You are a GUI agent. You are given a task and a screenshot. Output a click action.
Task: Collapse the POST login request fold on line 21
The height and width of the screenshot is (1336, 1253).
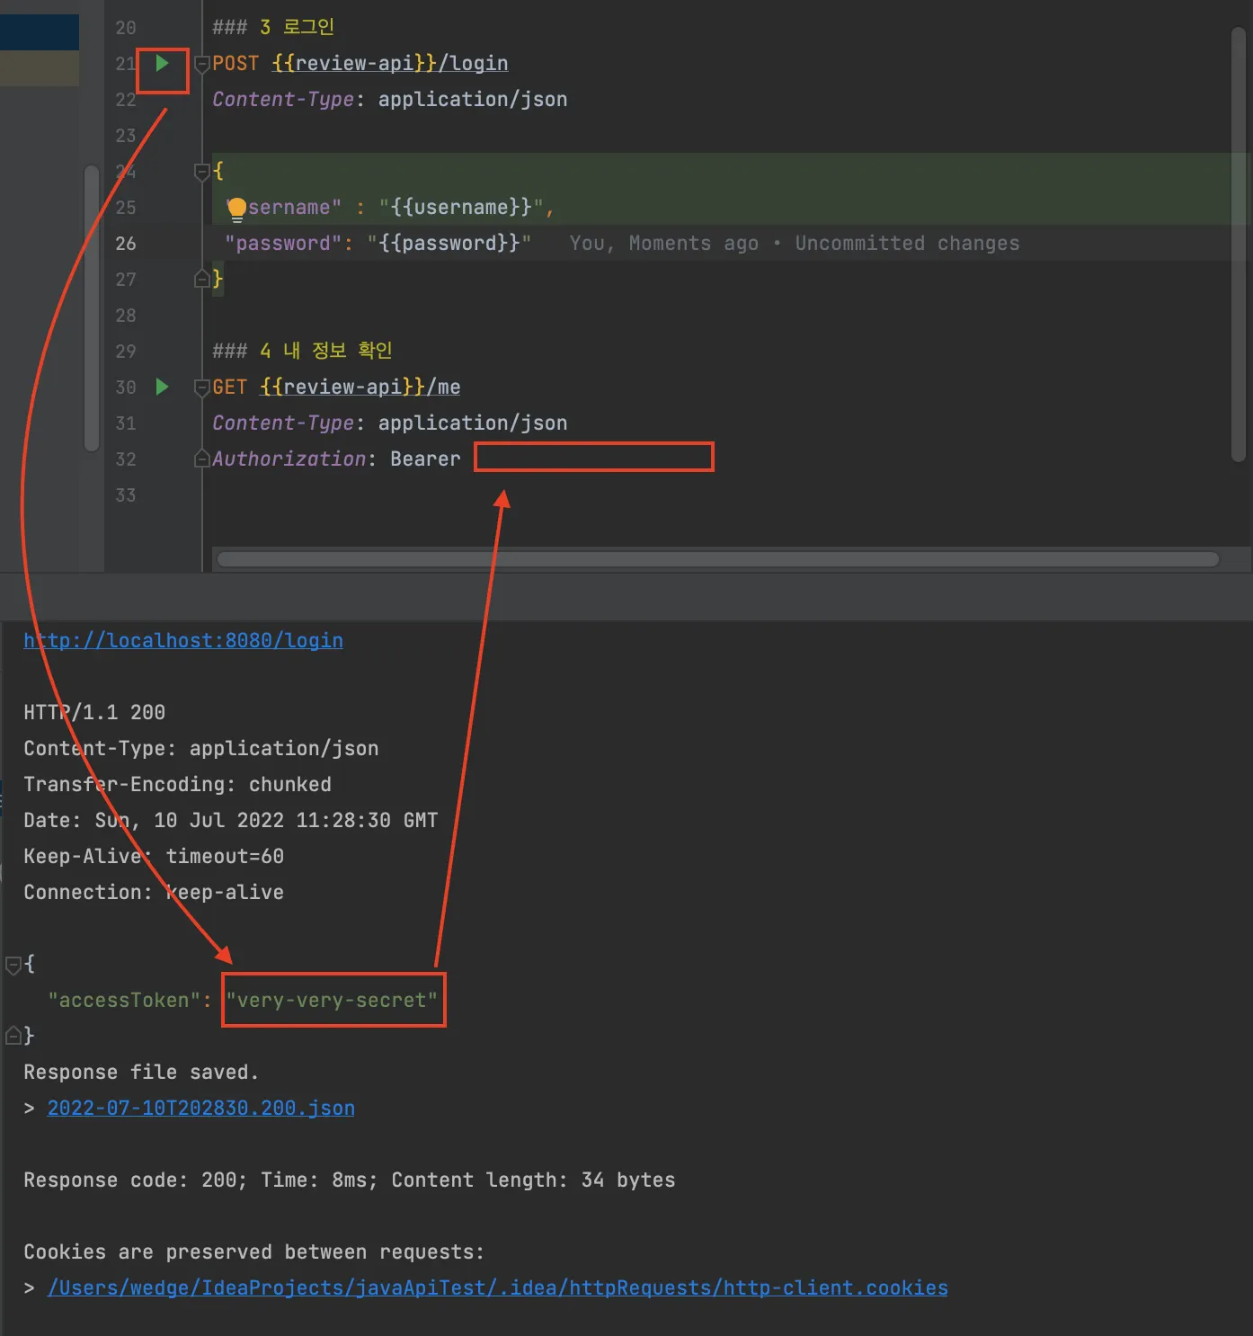click(202, 64)
